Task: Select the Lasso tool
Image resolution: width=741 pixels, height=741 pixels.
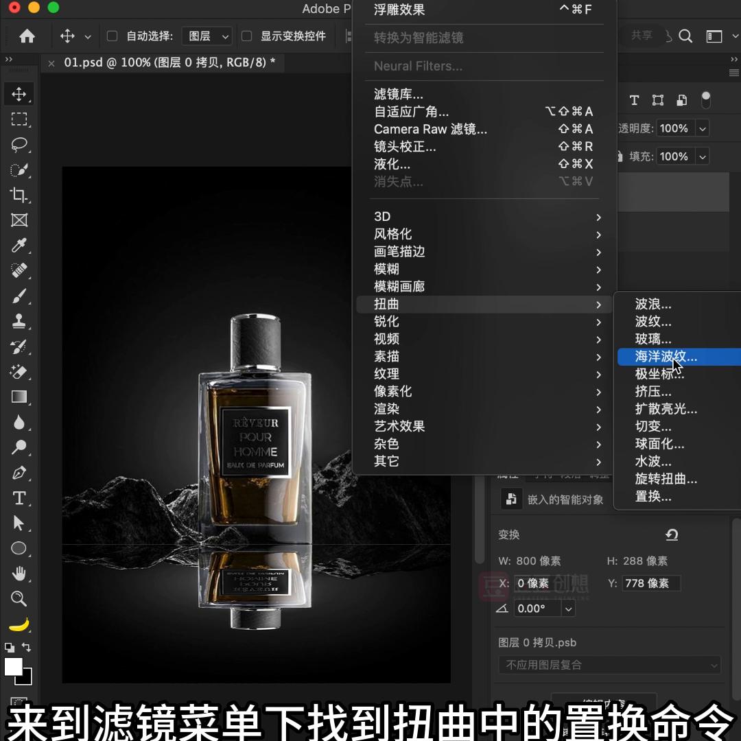Action: click(19, 144)
